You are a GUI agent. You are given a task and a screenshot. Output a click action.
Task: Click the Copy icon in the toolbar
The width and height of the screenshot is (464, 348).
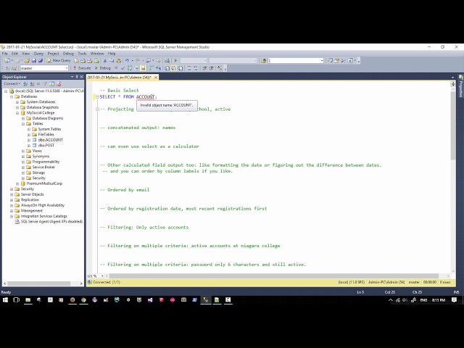click(112, 60)
